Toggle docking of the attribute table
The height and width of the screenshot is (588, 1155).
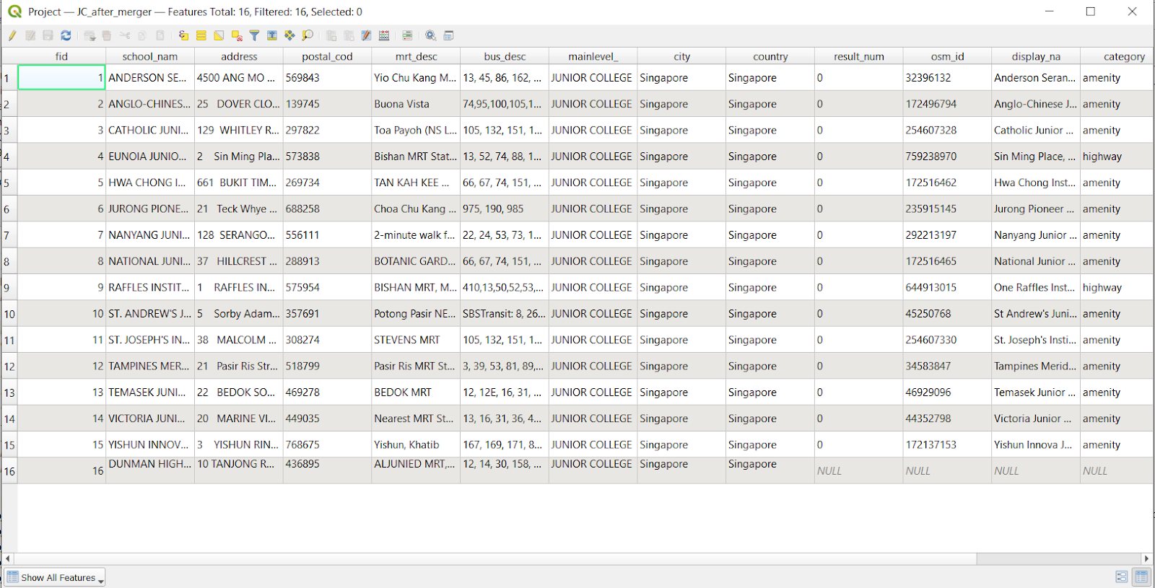[448, 35]
